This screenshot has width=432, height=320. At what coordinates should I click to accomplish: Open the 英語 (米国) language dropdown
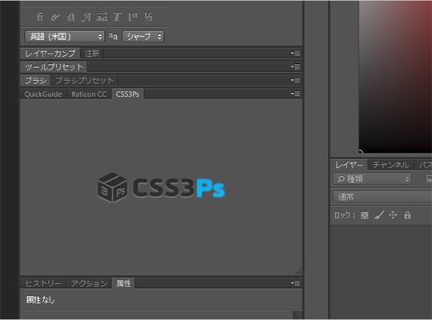coord(65,36)
